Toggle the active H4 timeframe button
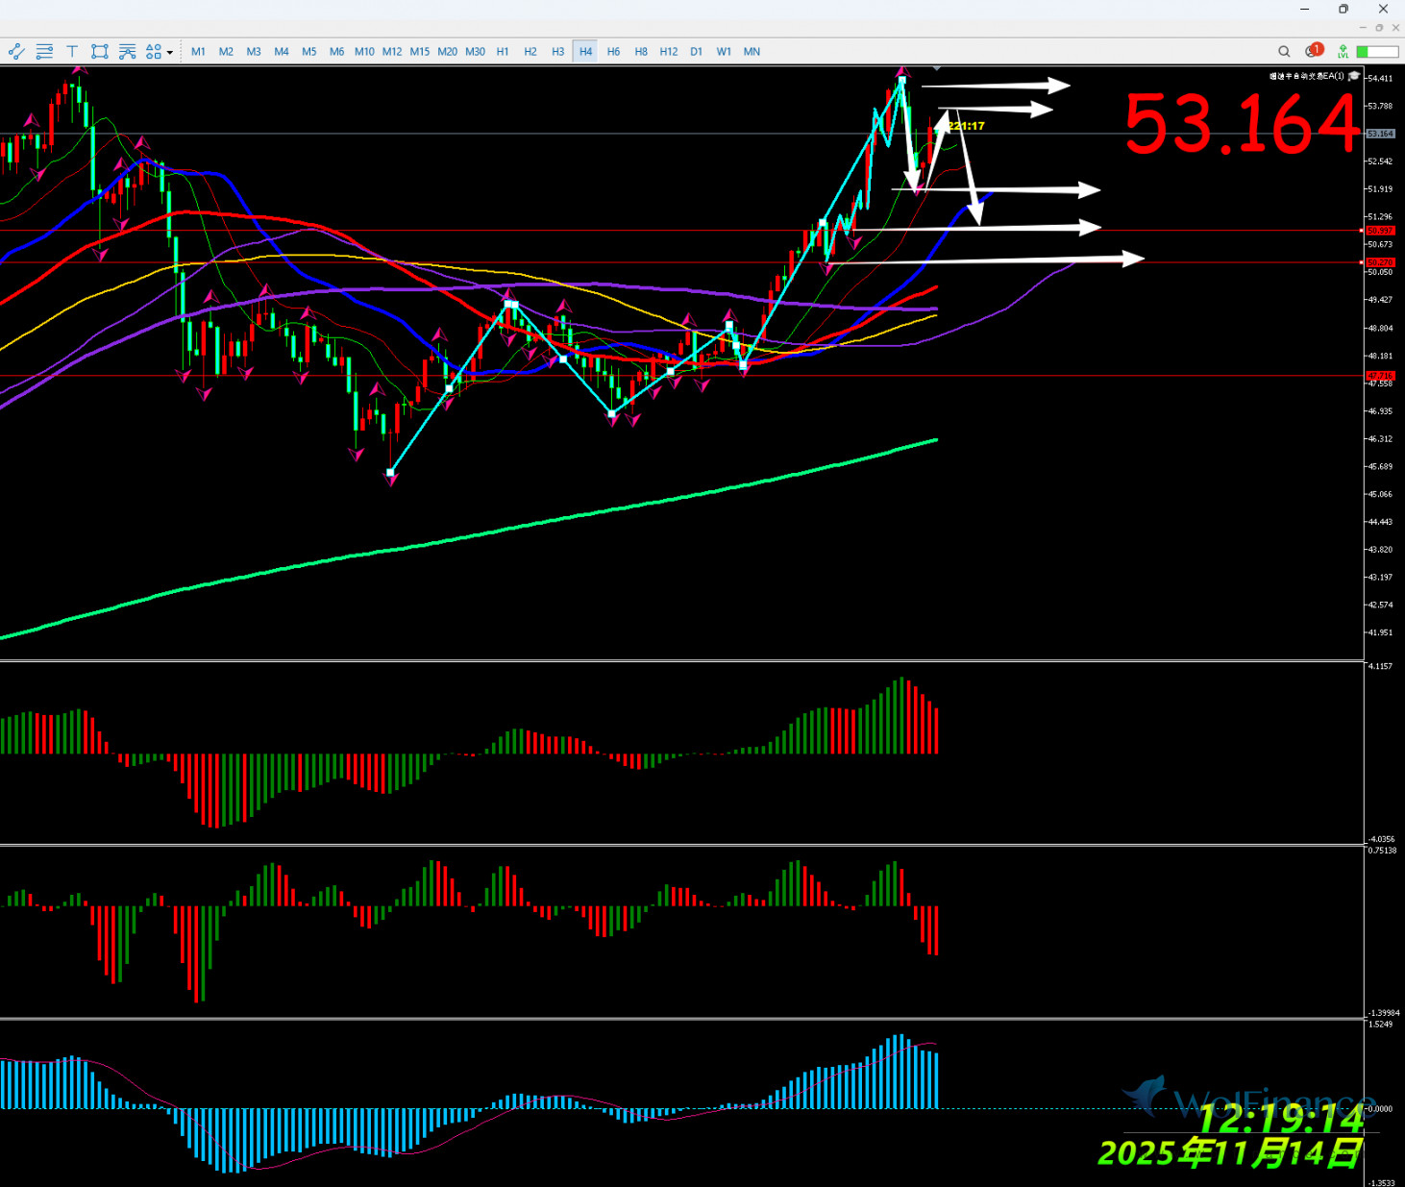Image resolution: width=1405 pixels, height=1187 pixels. coord(585,52)
